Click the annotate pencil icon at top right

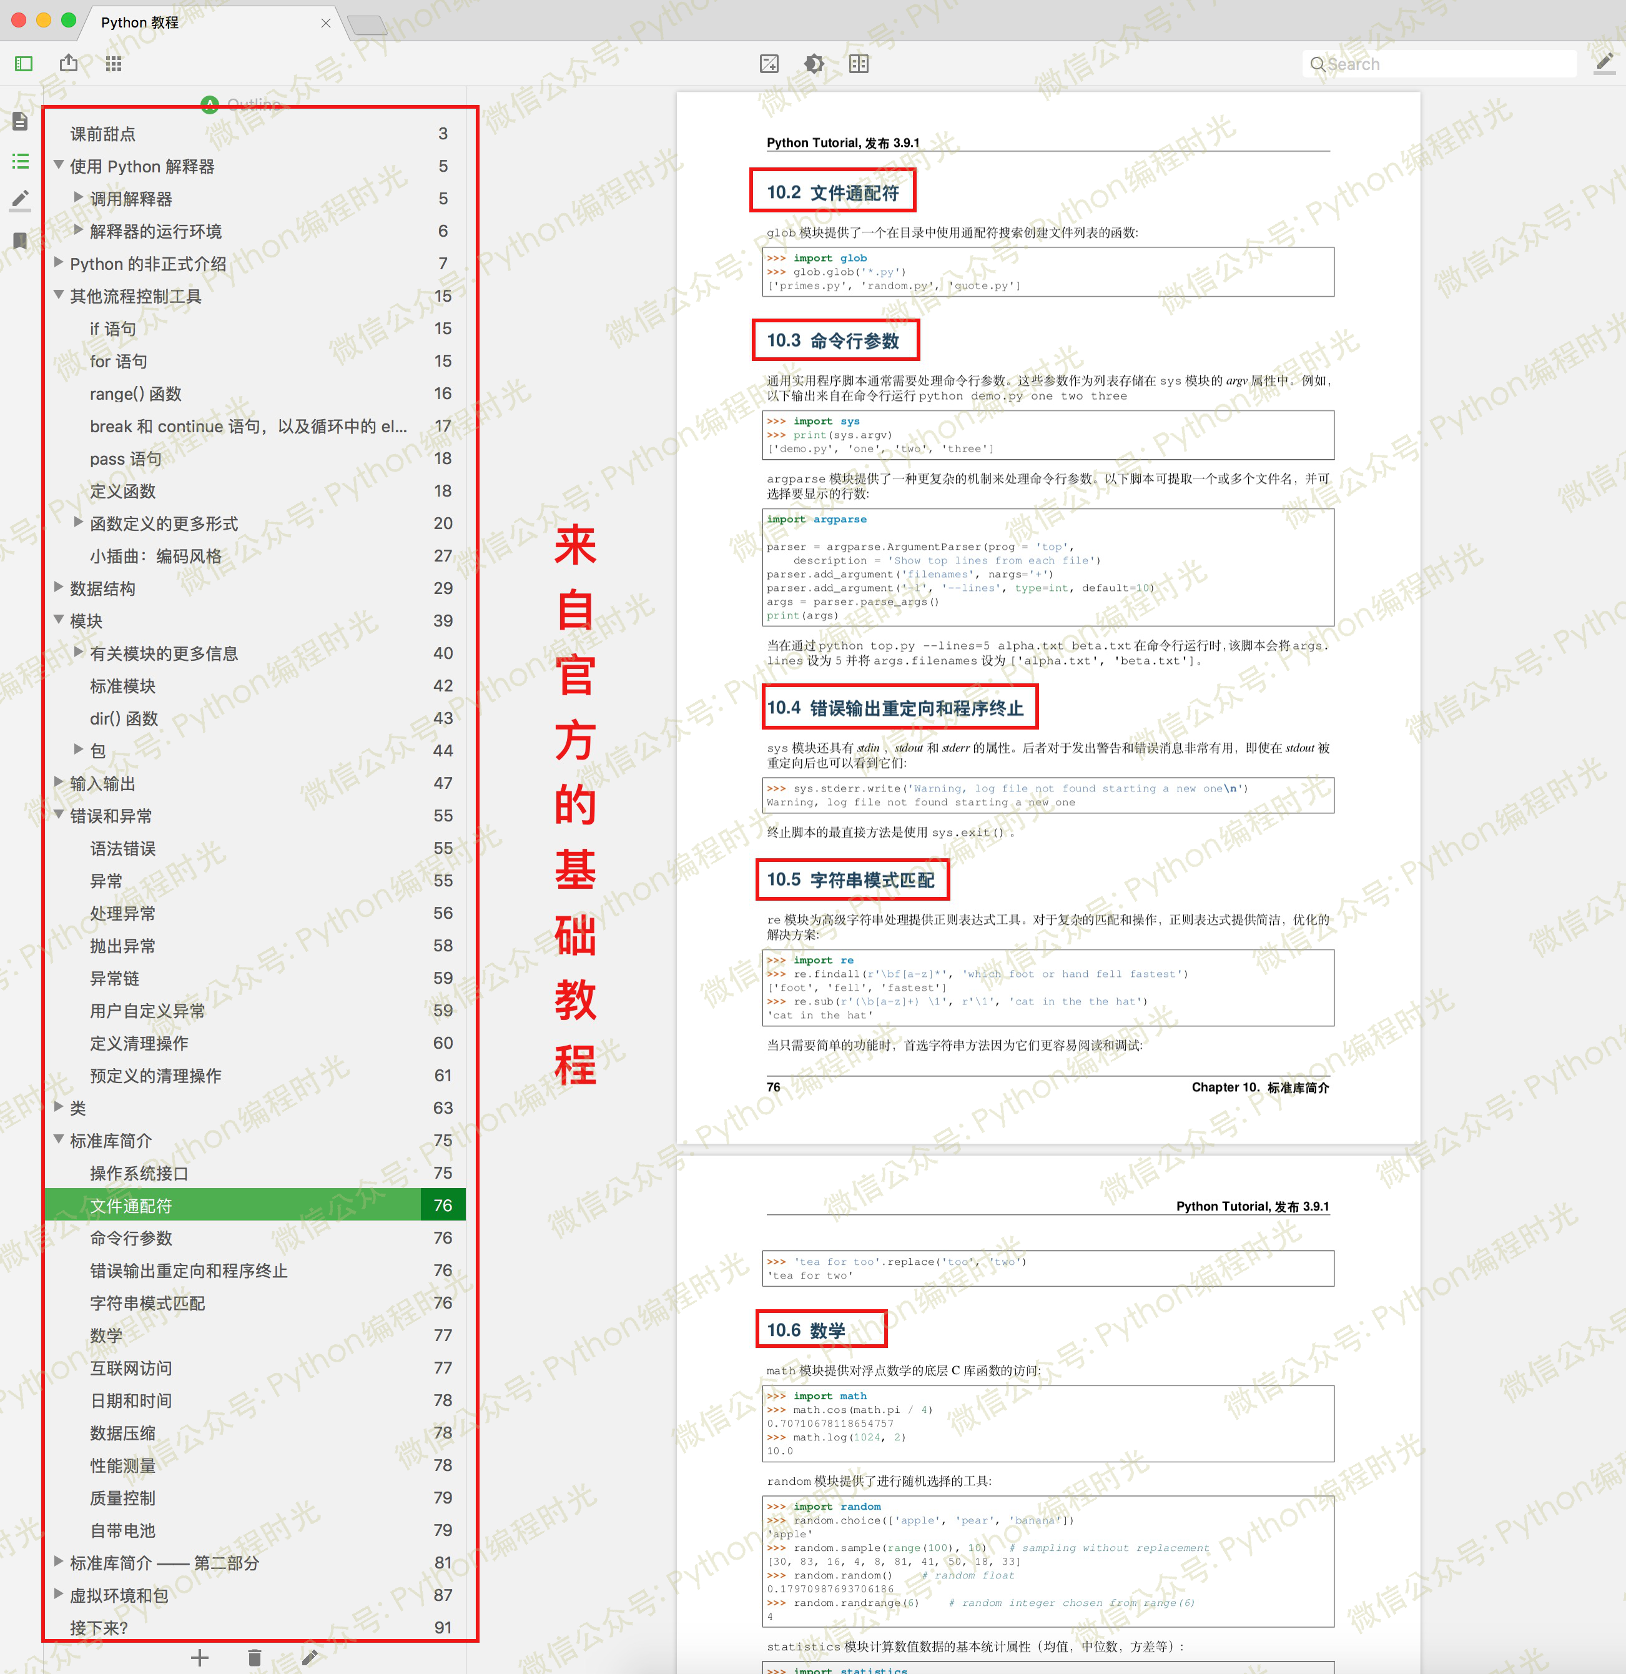[x=1604, y=63]
